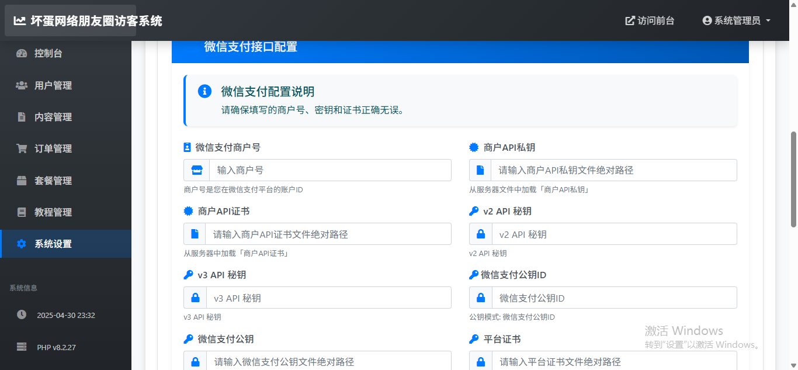The height and width of the screenshot is (370, 798).
Task: Expand the 系统管理员 dropdown caret
Action: coord(768,20)
